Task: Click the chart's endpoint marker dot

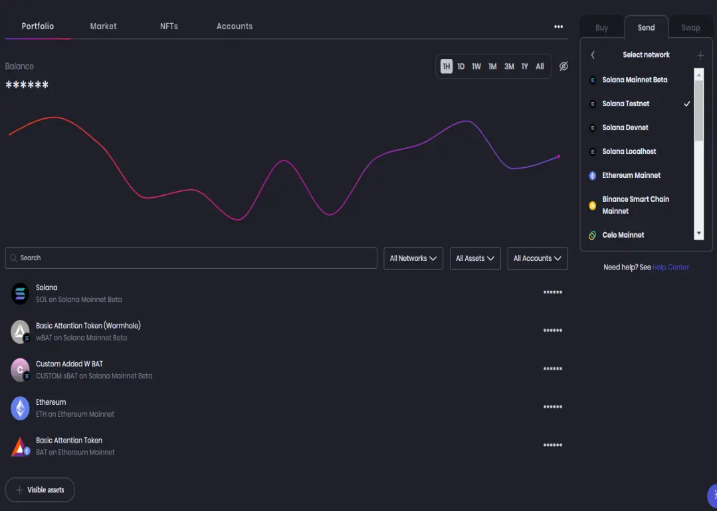Action: (558, 157)
